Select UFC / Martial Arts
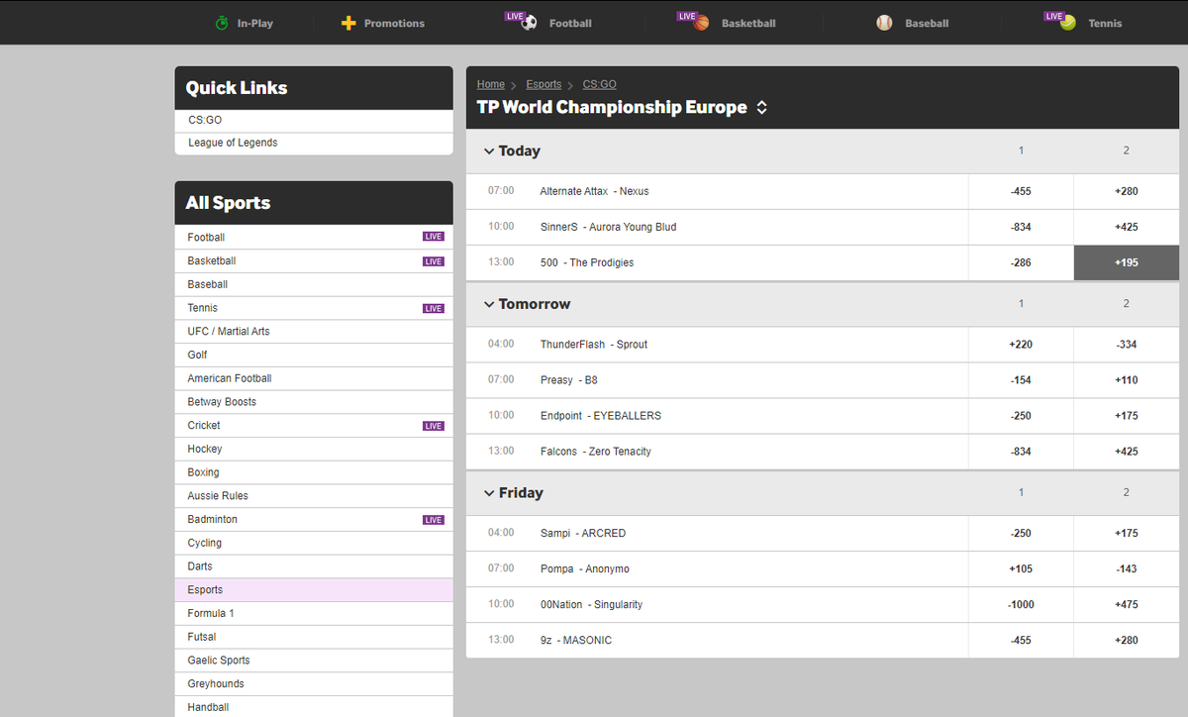This screenshot has width=1188, height=717. tap(314, 332)
